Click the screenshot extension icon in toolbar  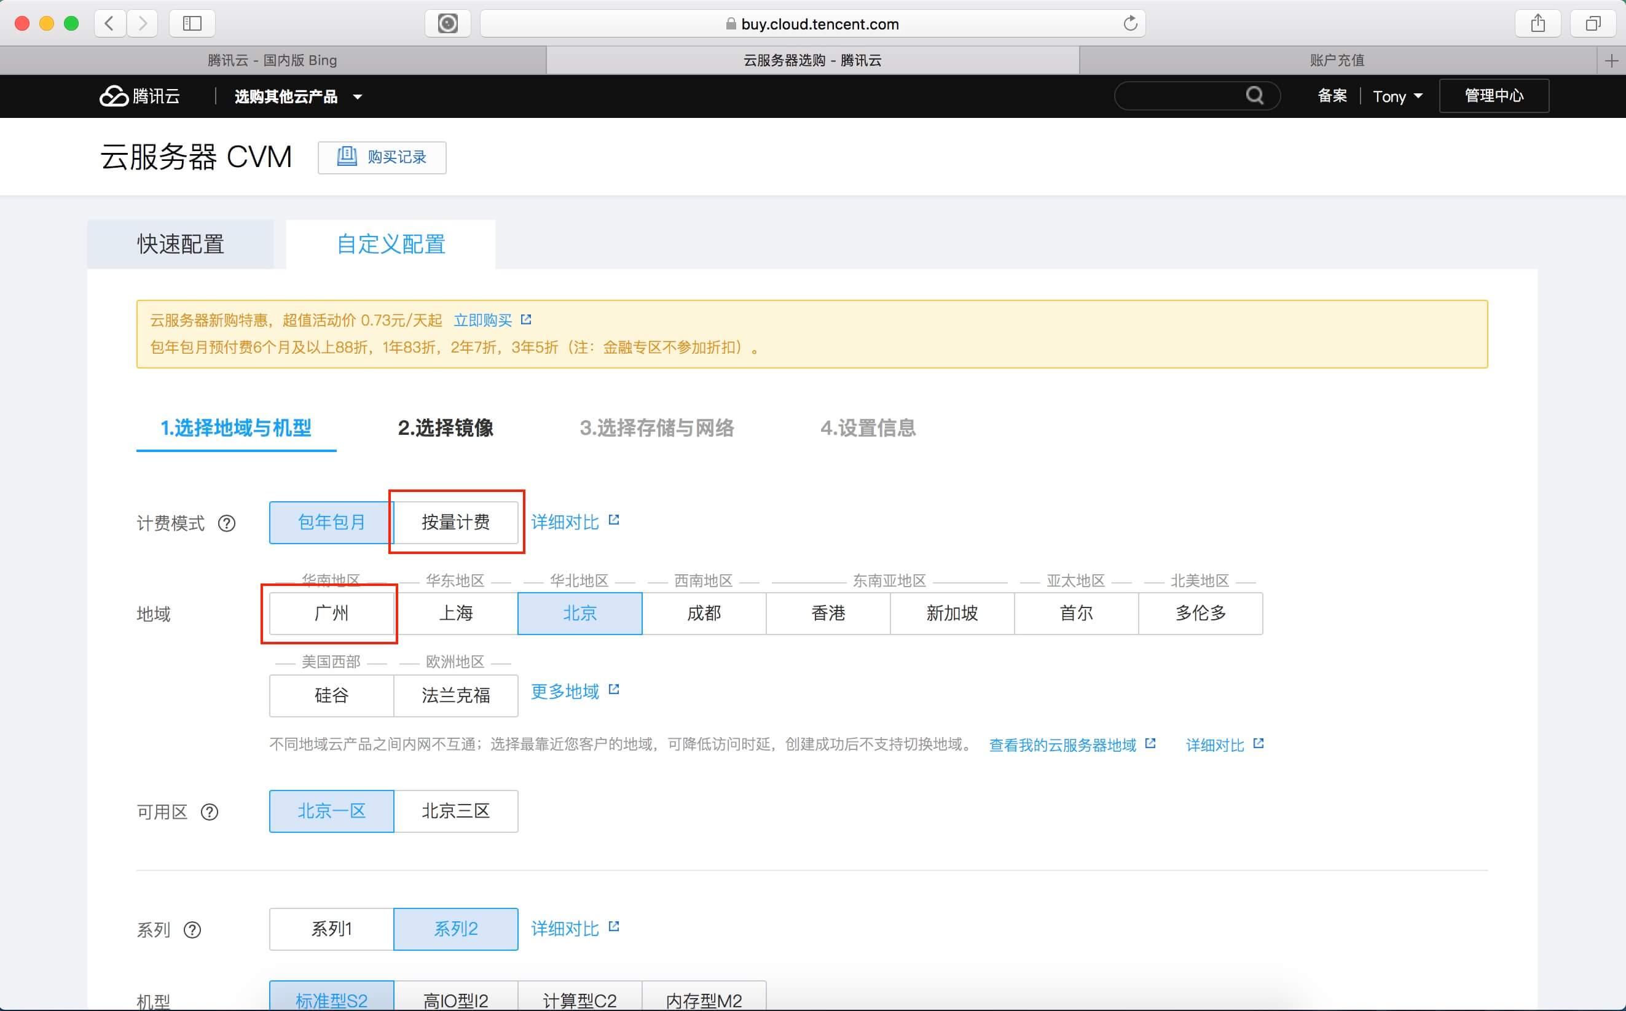tap(447, 23)
